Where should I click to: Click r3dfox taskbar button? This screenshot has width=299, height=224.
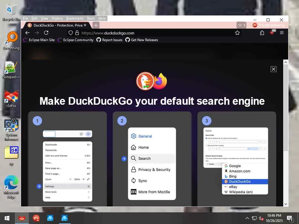click(x=22, y=218)
